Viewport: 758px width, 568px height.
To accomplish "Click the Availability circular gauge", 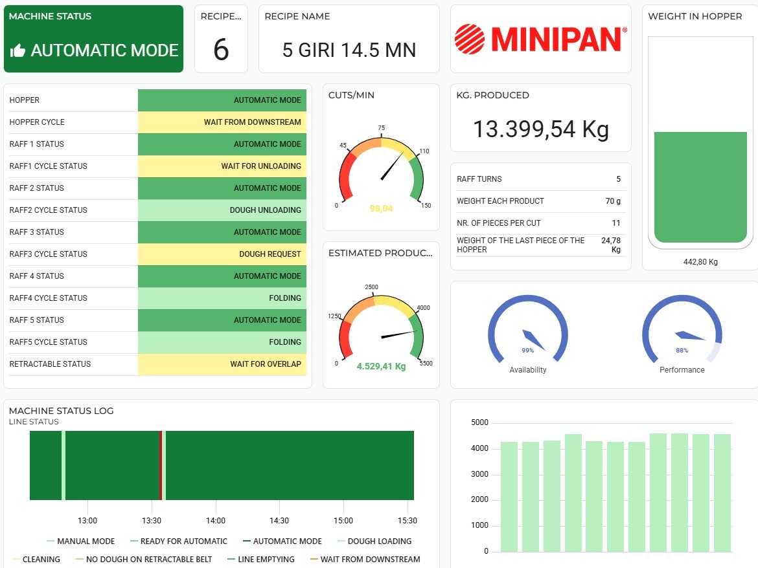I will (x=527, y=330).
